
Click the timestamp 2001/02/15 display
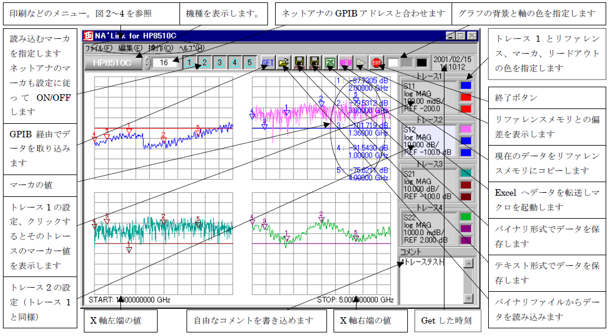(x=452, y=63)
